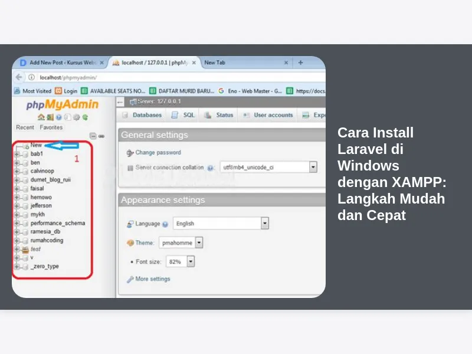Open the DAFTAR MURID BARU bookmark
This screenshot has width=472, height=354.
click(182, 91)
